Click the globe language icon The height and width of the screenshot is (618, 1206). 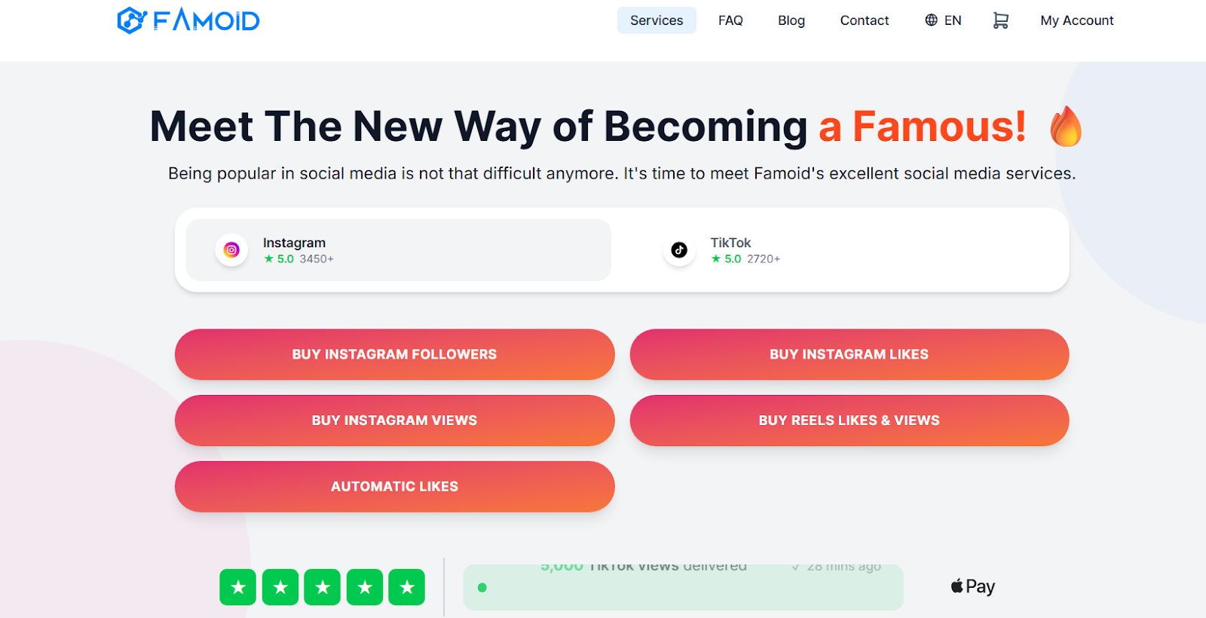(932, 20)
